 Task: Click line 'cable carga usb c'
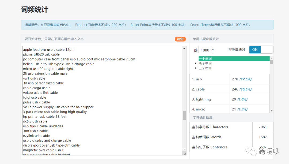(36, 88)
